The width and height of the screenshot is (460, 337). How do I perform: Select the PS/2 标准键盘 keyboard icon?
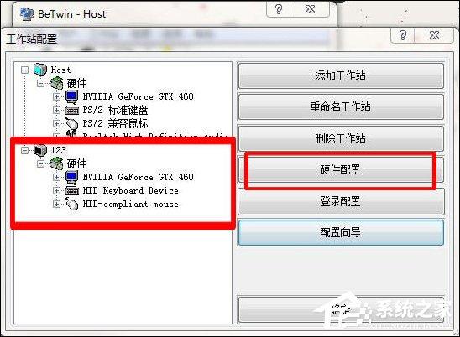pyautogui.click(x=72, y=110)
